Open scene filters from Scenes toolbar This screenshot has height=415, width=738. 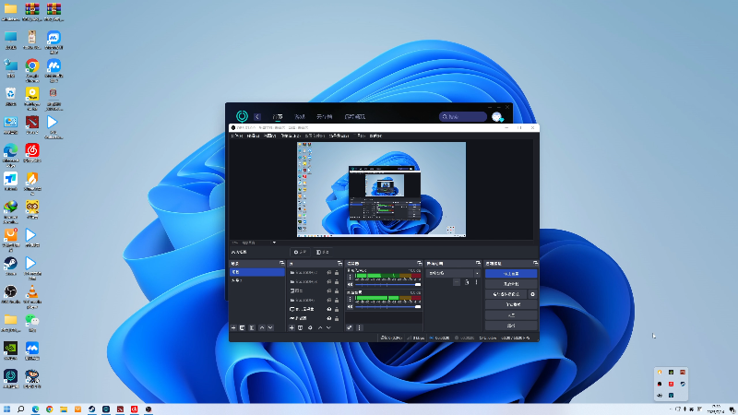click(252, 328)
